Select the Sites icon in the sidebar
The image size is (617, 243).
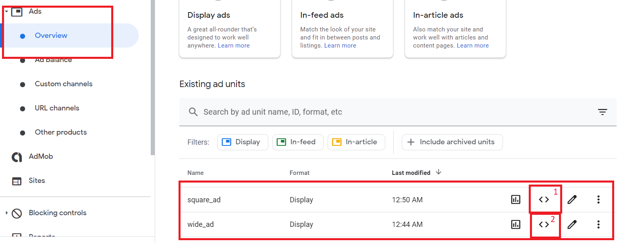(x=16, y=181)
